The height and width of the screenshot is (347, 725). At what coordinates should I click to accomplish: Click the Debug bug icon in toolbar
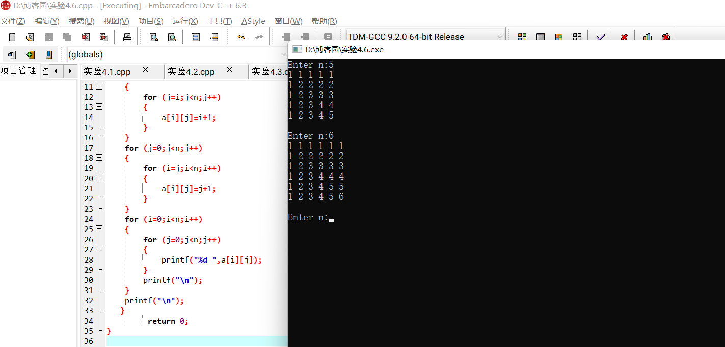(x=665, y=37)
